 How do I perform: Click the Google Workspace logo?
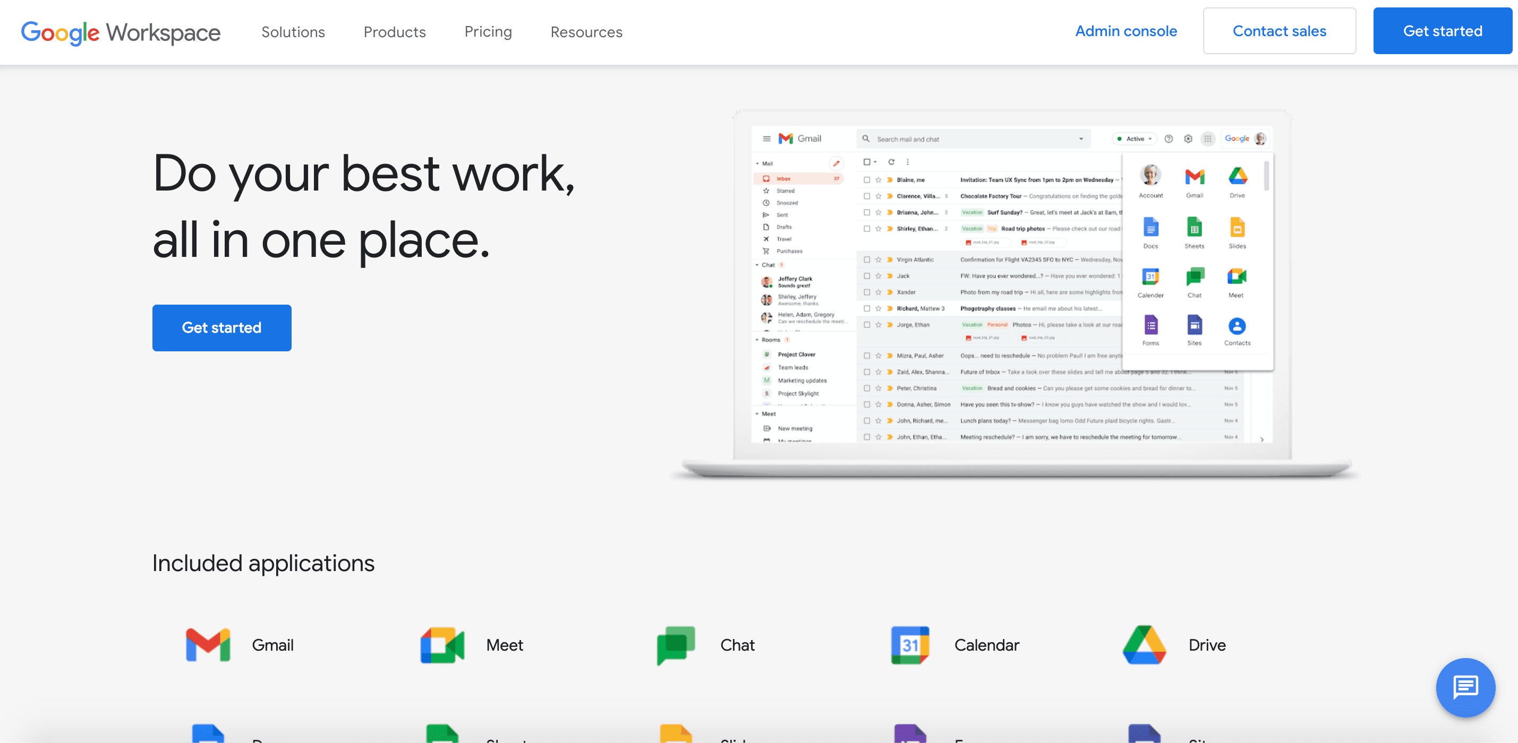pos(121,32)
